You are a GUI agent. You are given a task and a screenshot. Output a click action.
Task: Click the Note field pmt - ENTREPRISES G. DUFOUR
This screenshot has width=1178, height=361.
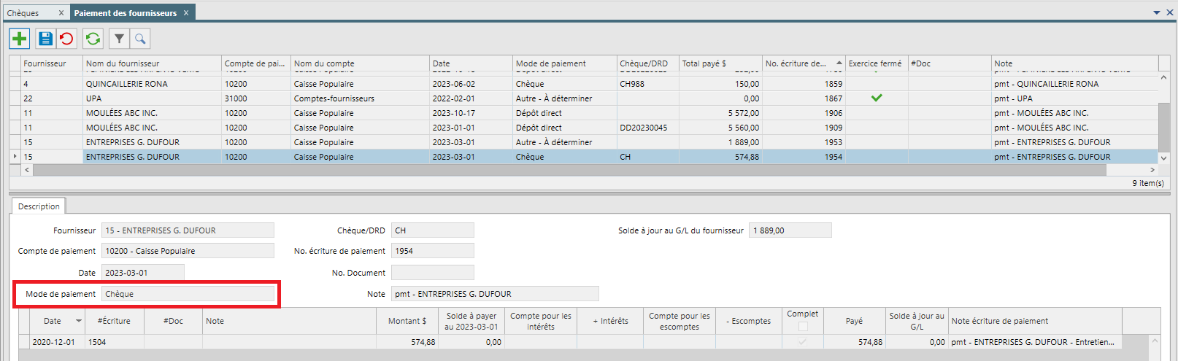(495, 294)
